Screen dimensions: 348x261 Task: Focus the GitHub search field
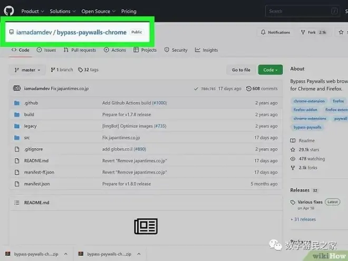coord(303,11)
